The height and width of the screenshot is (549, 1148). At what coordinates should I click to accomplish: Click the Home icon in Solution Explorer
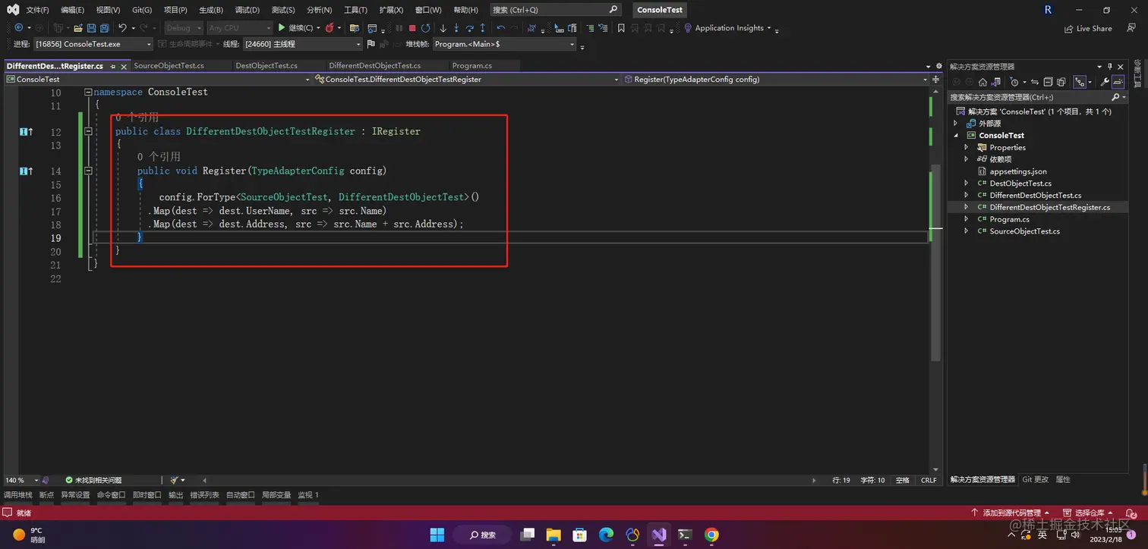[982, 82]
